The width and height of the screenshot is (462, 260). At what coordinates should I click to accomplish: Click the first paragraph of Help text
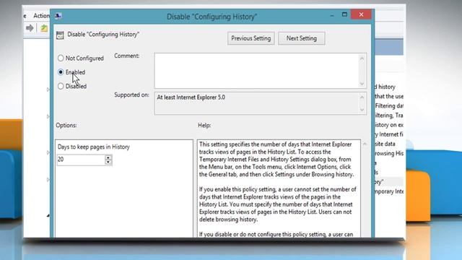[x=276, y=159]
